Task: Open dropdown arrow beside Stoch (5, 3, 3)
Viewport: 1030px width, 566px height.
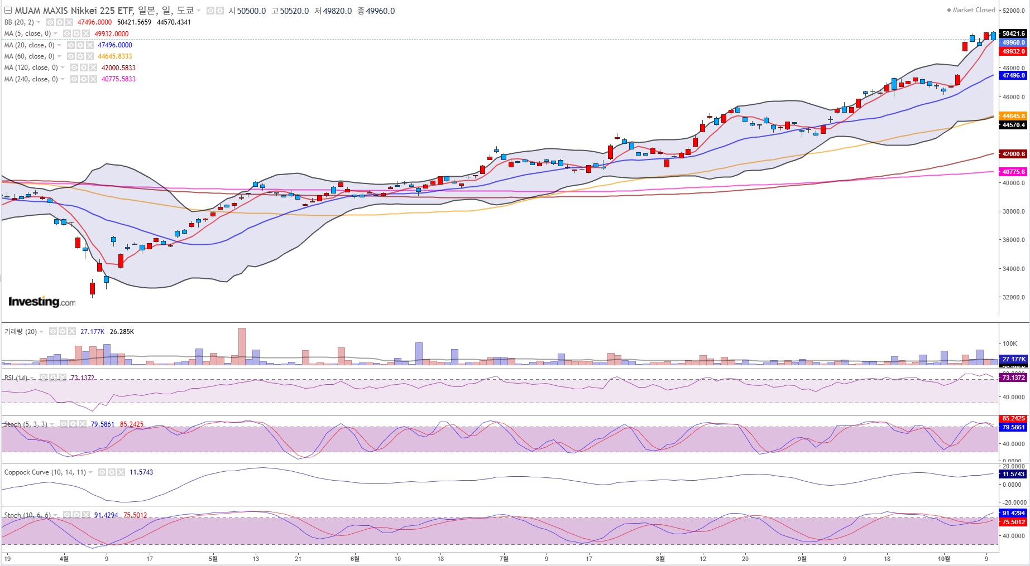Action: [x=52, y=424]
